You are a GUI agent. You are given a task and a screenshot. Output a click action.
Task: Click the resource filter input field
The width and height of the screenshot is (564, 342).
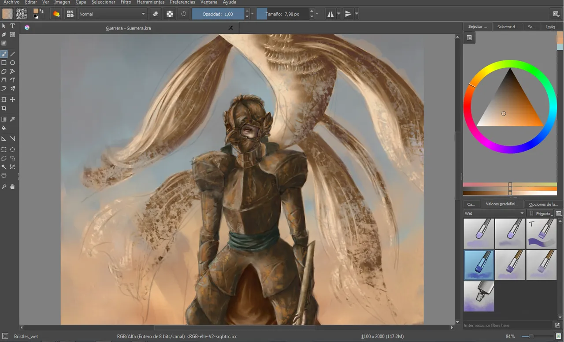[508, 325]
